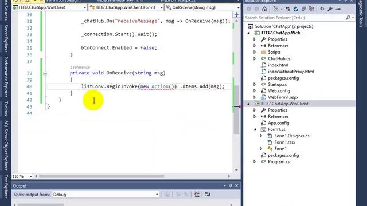
Task: Select index.html in Solution Explorer
Action: pos(278,65)
